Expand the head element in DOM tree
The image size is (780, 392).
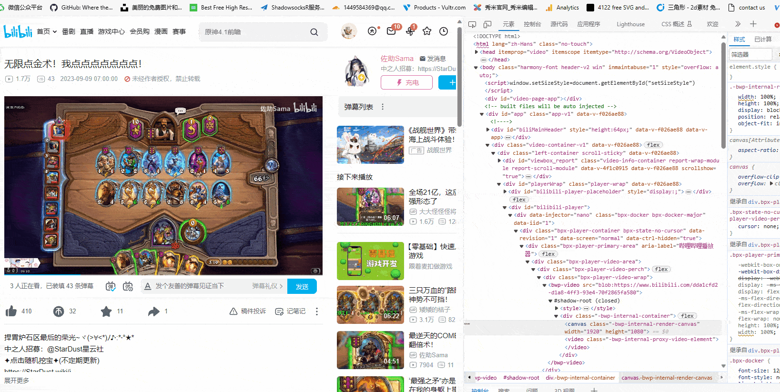(476, 52)
